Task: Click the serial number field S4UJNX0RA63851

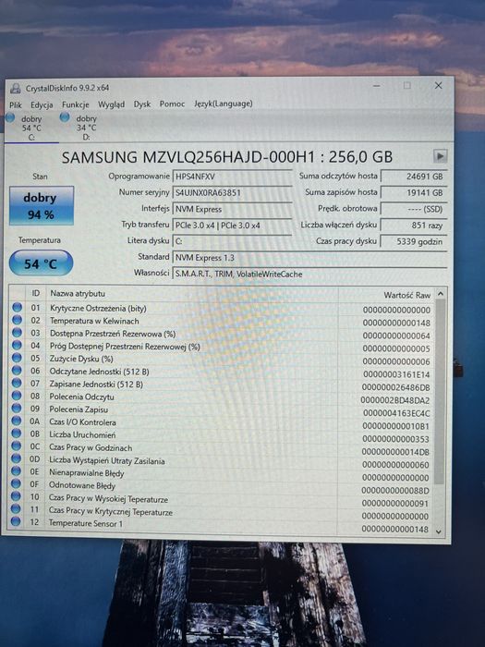Action: 232,192
